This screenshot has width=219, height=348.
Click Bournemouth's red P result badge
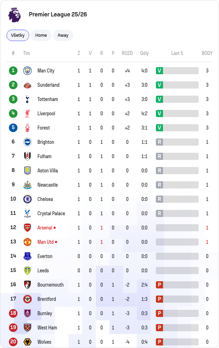coord(159,285)
